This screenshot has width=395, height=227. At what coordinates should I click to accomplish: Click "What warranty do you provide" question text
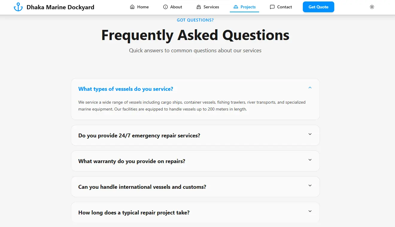tap(132, 161)
